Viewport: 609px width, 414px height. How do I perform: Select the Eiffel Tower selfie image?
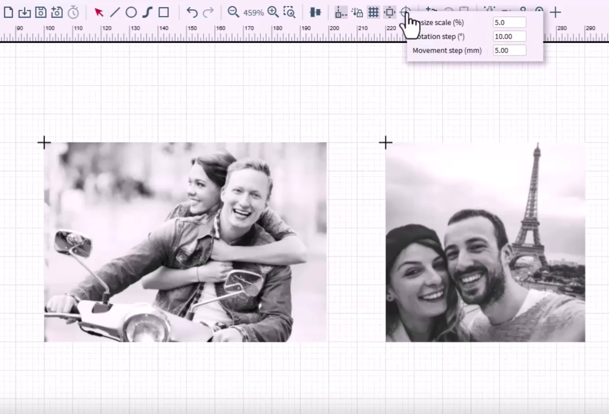coord(485,242)
